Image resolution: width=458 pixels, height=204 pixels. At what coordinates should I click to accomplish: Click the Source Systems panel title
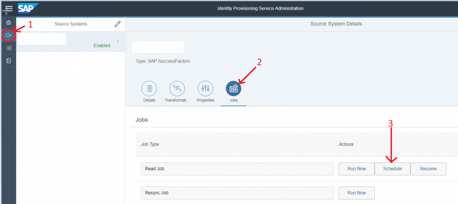[x=71, y=24]
